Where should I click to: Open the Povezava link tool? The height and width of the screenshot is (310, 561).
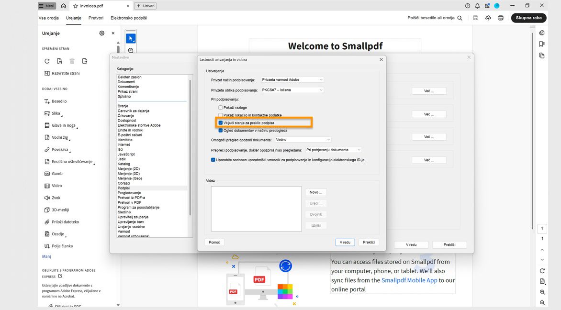[56, 149]
